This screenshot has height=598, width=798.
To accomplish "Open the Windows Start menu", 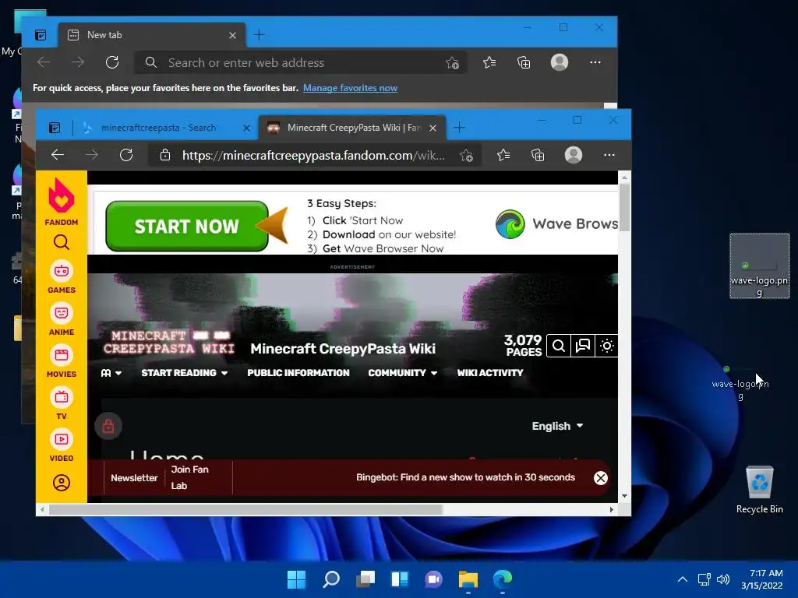I will click(296, 579).
